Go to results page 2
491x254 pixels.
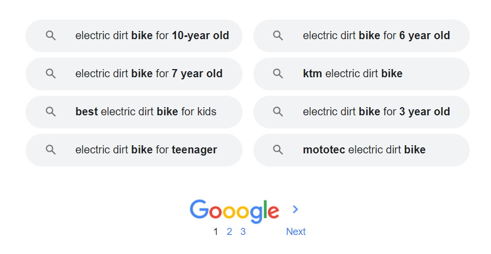pos(229,232)
